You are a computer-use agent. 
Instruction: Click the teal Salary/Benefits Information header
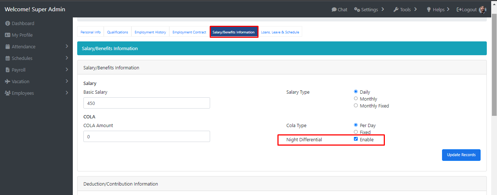tap(282, 48)
